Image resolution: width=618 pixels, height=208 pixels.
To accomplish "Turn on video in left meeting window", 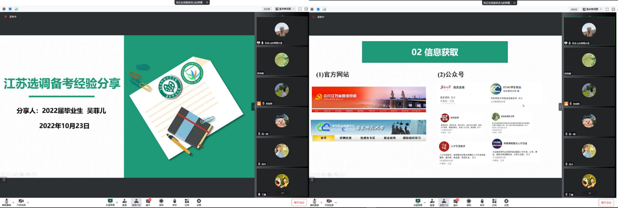I will (x=21, y=201).
